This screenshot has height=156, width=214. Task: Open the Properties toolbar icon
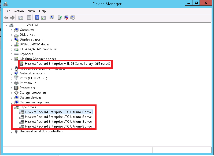pos(29,17)
